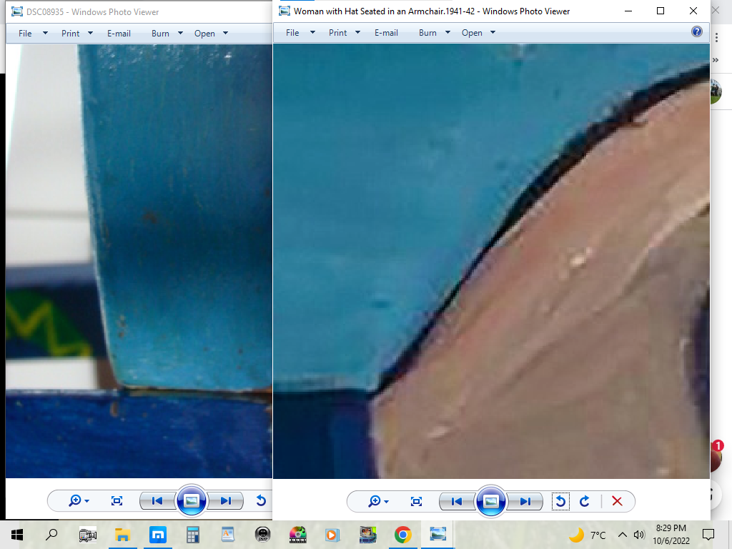The width and height of the screenshot is (732, 549).
Task: Expand File dropdown arrow in Woman with Hat window
Action: (313, 33)
